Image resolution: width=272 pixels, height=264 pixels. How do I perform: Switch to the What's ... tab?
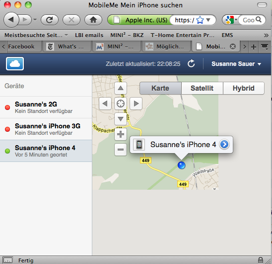(67, 47)
